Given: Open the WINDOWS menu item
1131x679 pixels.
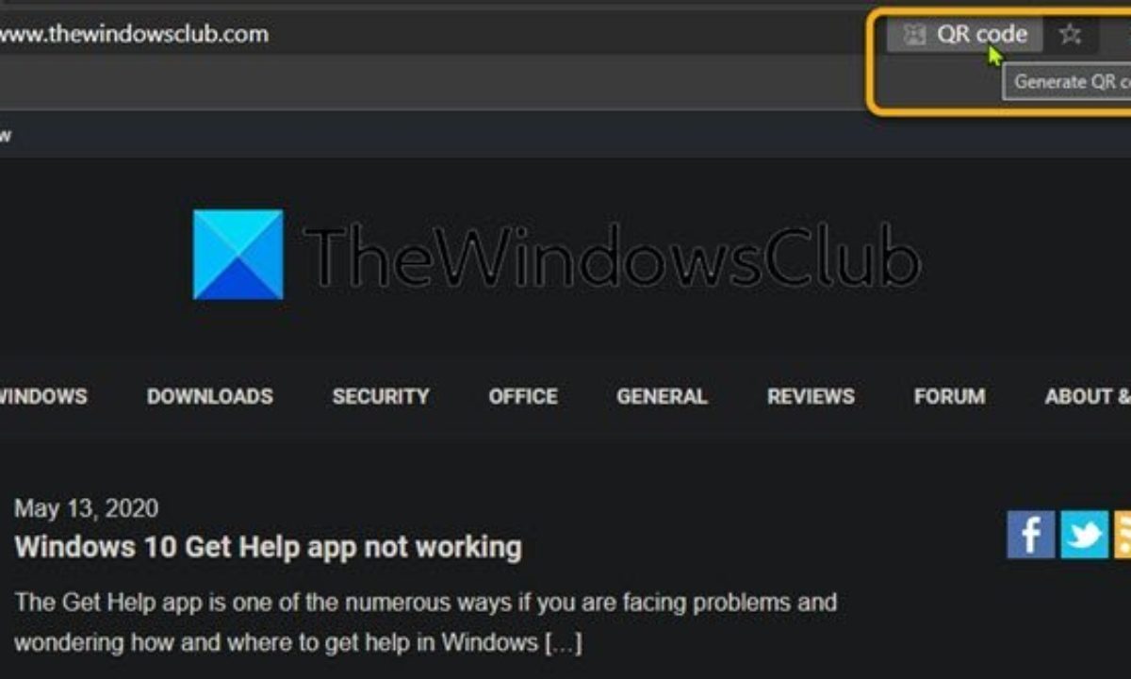Looking at the screenshot, I should point(43,396).
